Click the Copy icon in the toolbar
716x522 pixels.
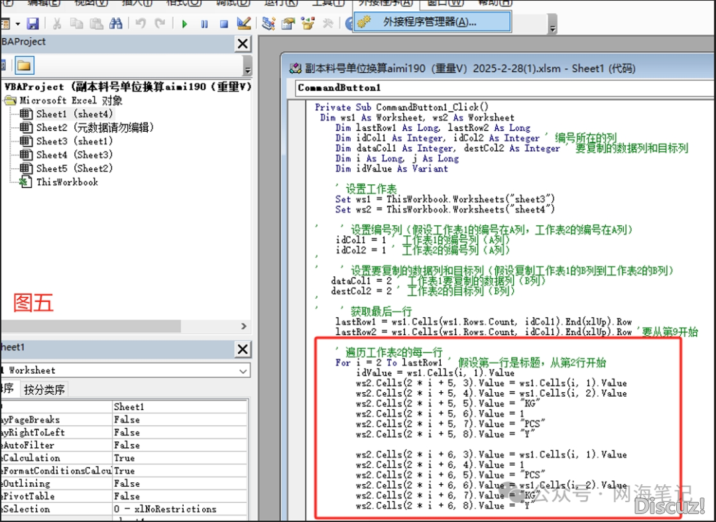(x=76, y=24)
